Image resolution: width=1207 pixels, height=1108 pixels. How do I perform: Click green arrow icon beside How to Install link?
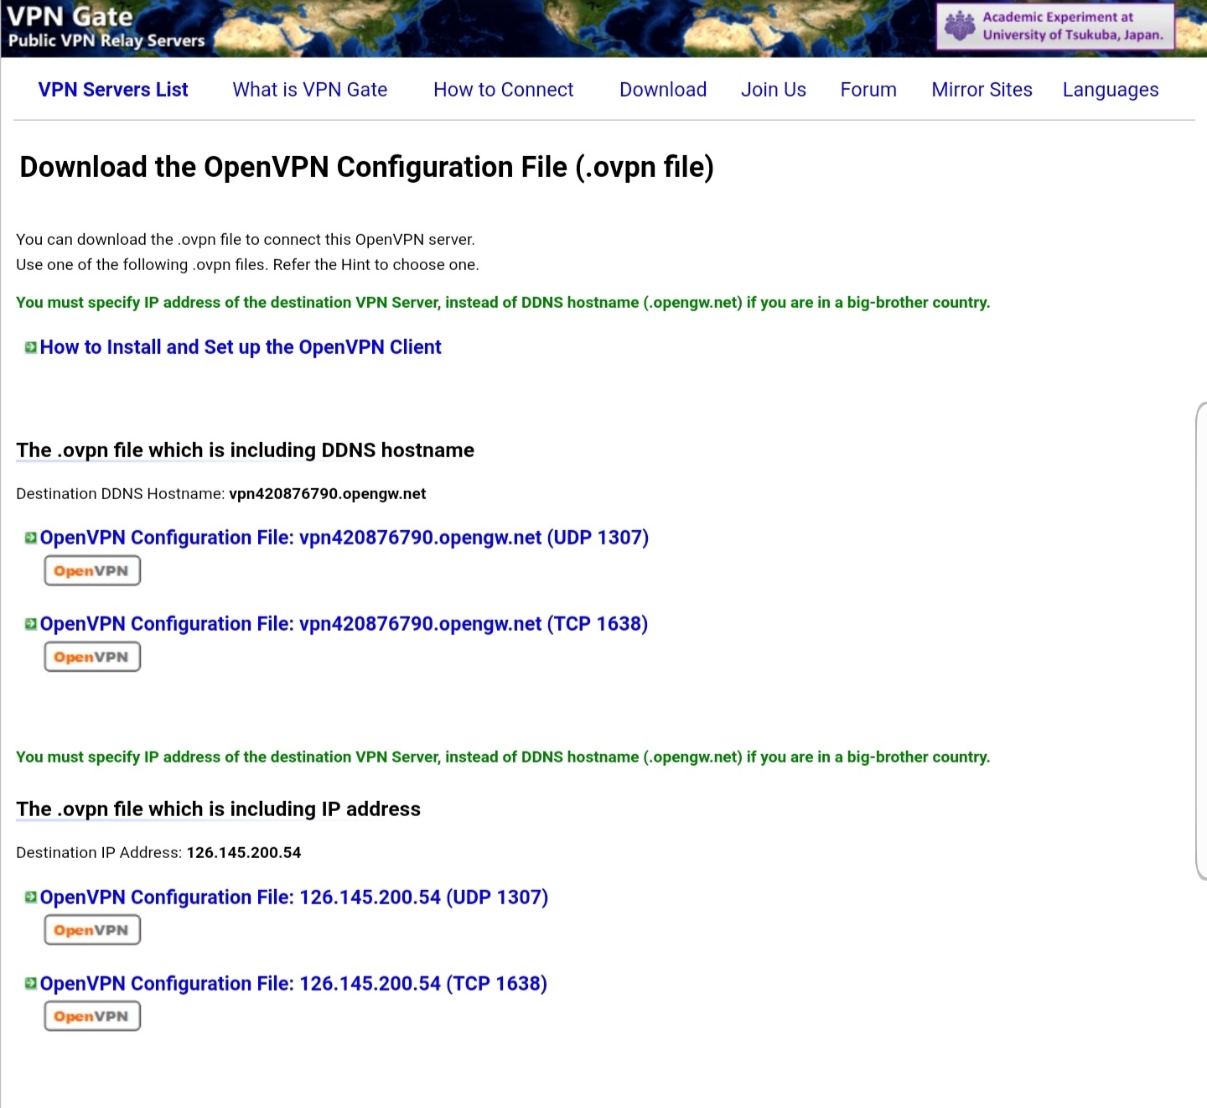pos(30,347)
